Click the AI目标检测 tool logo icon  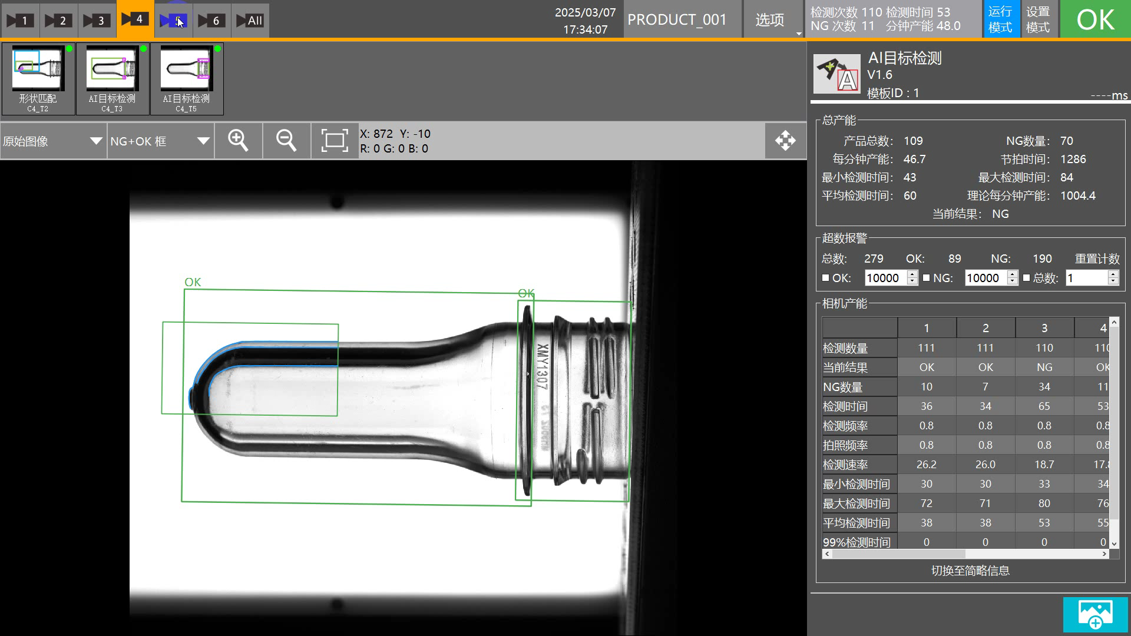[836, 74]
